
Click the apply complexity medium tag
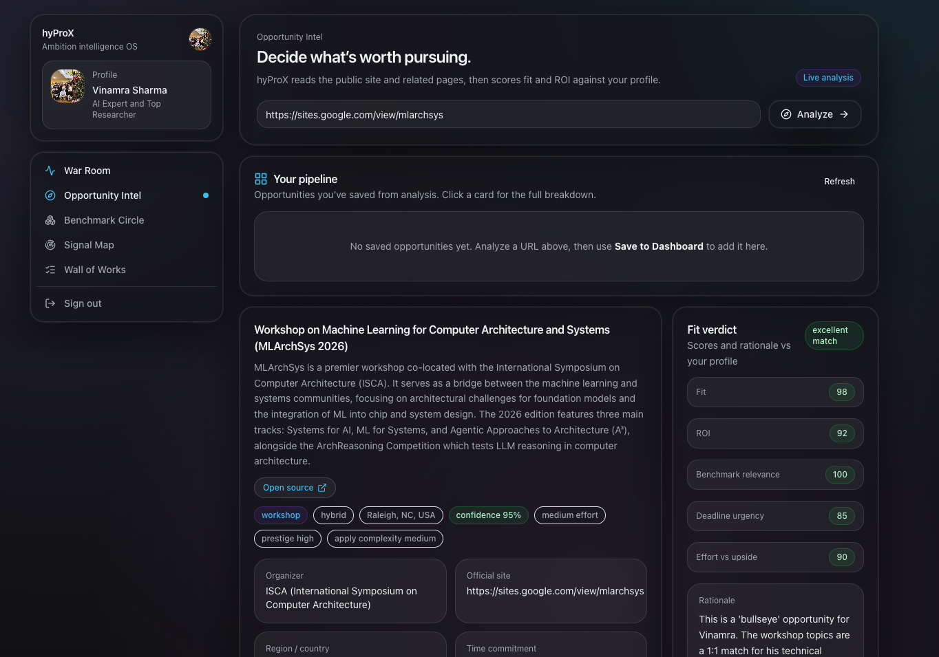click(385, 539)
